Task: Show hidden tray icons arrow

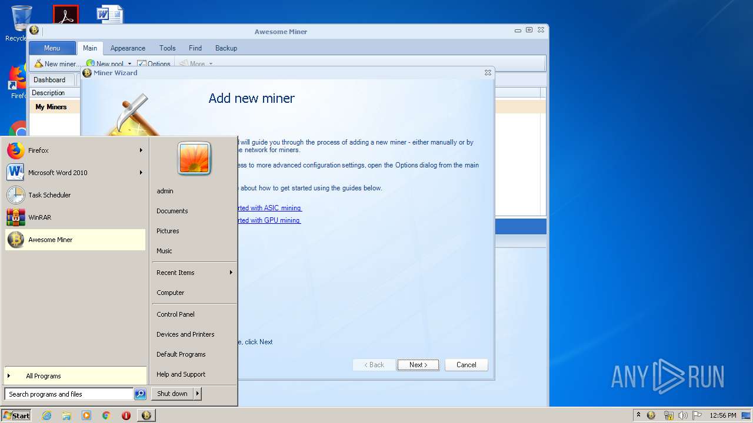Action: (638, 415)
